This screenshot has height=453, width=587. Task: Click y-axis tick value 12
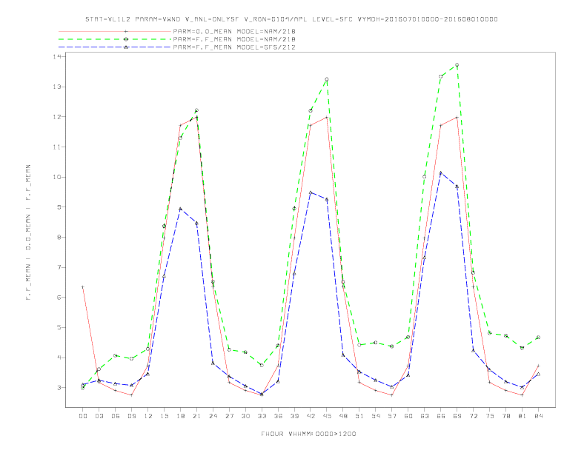coord(57,117)
